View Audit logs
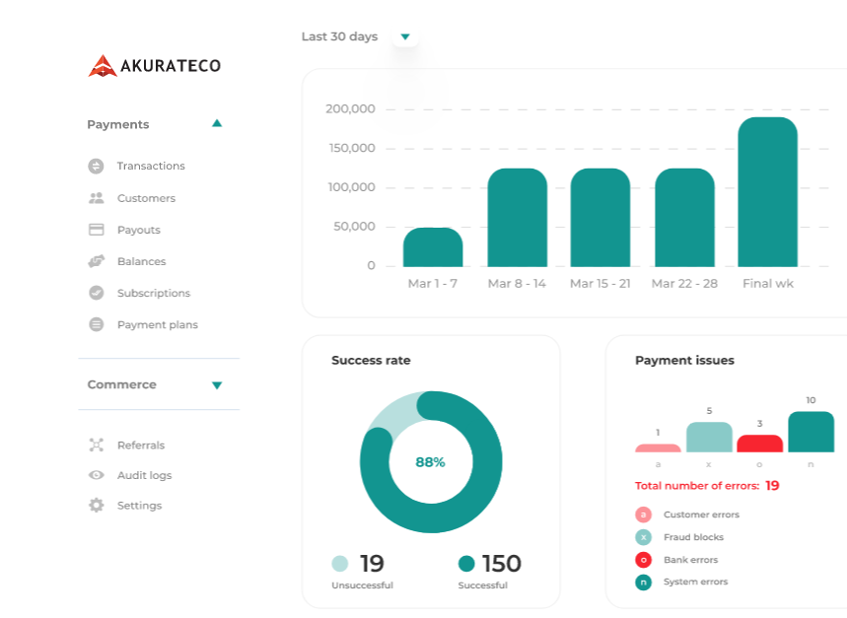This screenshot has width=847, height=618. (x=144, y=475)
